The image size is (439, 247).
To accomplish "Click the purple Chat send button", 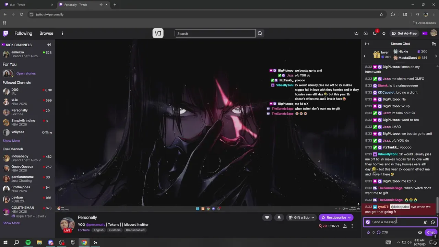I will coord(431,232).
